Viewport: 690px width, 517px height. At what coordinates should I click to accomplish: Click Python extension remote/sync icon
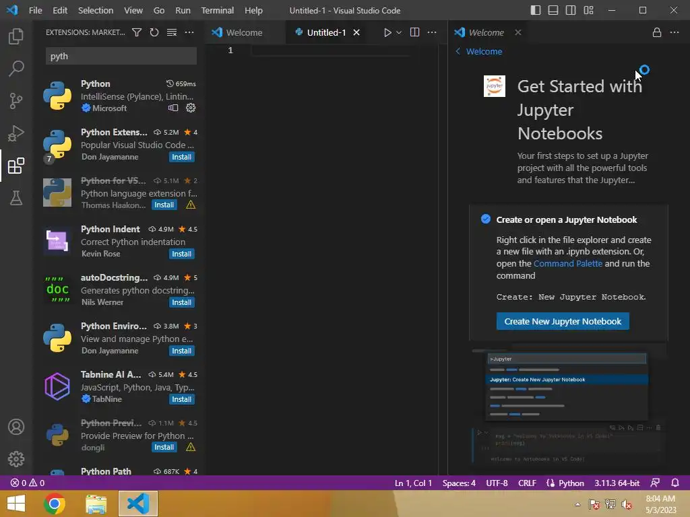point(173,108)
